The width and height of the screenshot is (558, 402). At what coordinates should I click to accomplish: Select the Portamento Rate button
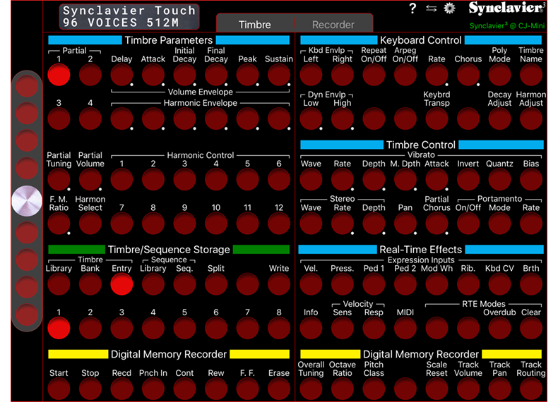coord(531,224)
